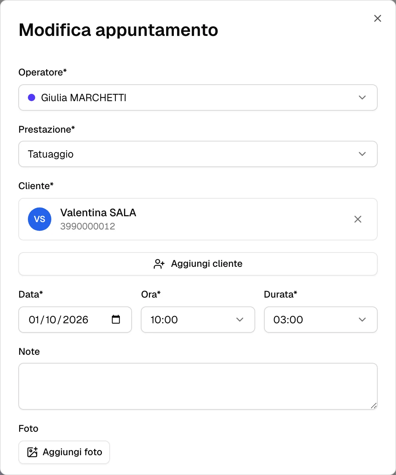Click the Aggiungi foto button

click(x=64, y=452)
